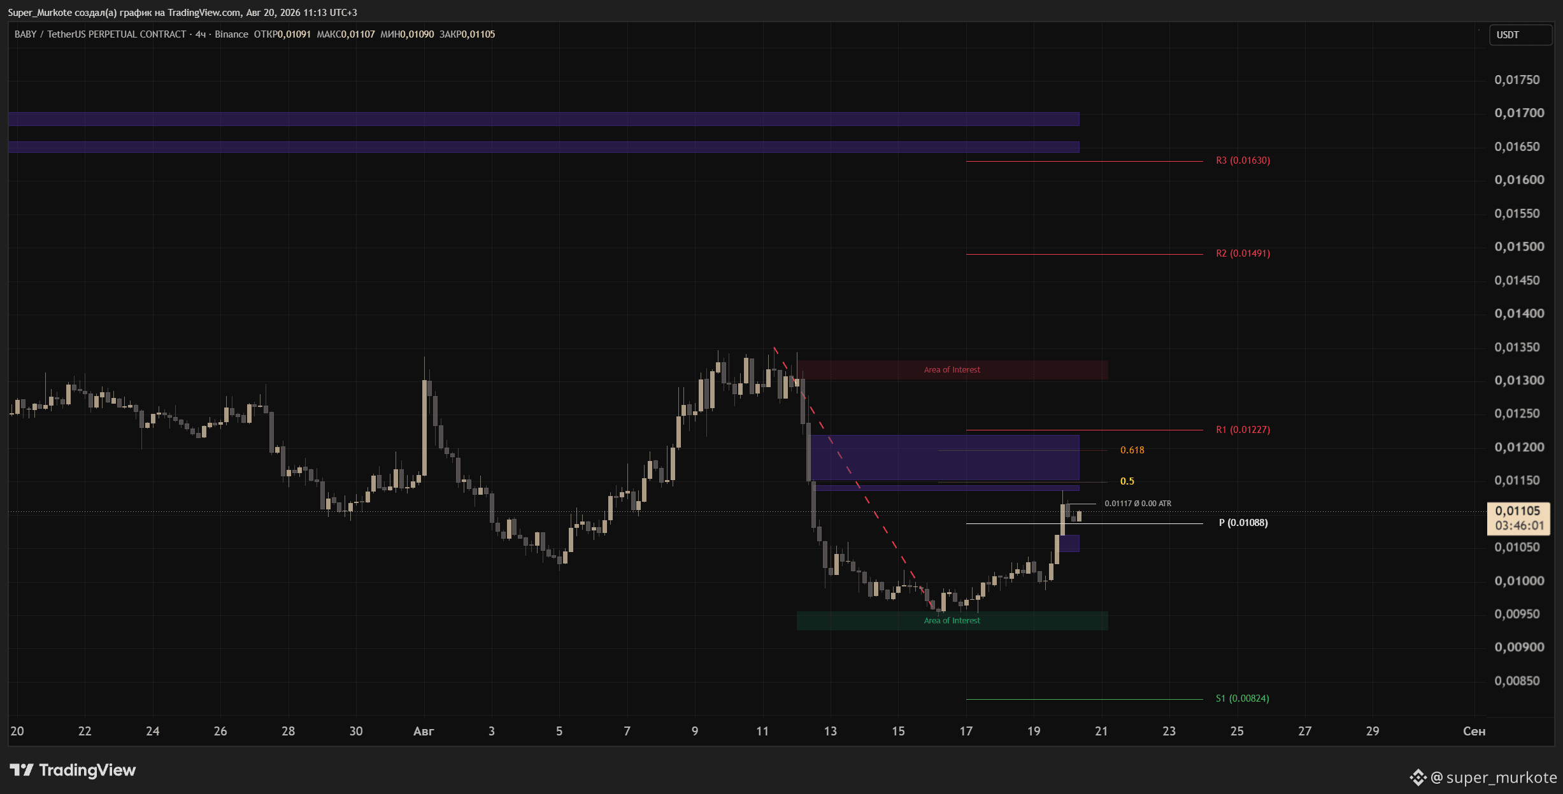Image resolution: width=1563 pixels, height=794 pixels.
Task: Click the 0,01150 price axis label
Action: coord(1517,481)
